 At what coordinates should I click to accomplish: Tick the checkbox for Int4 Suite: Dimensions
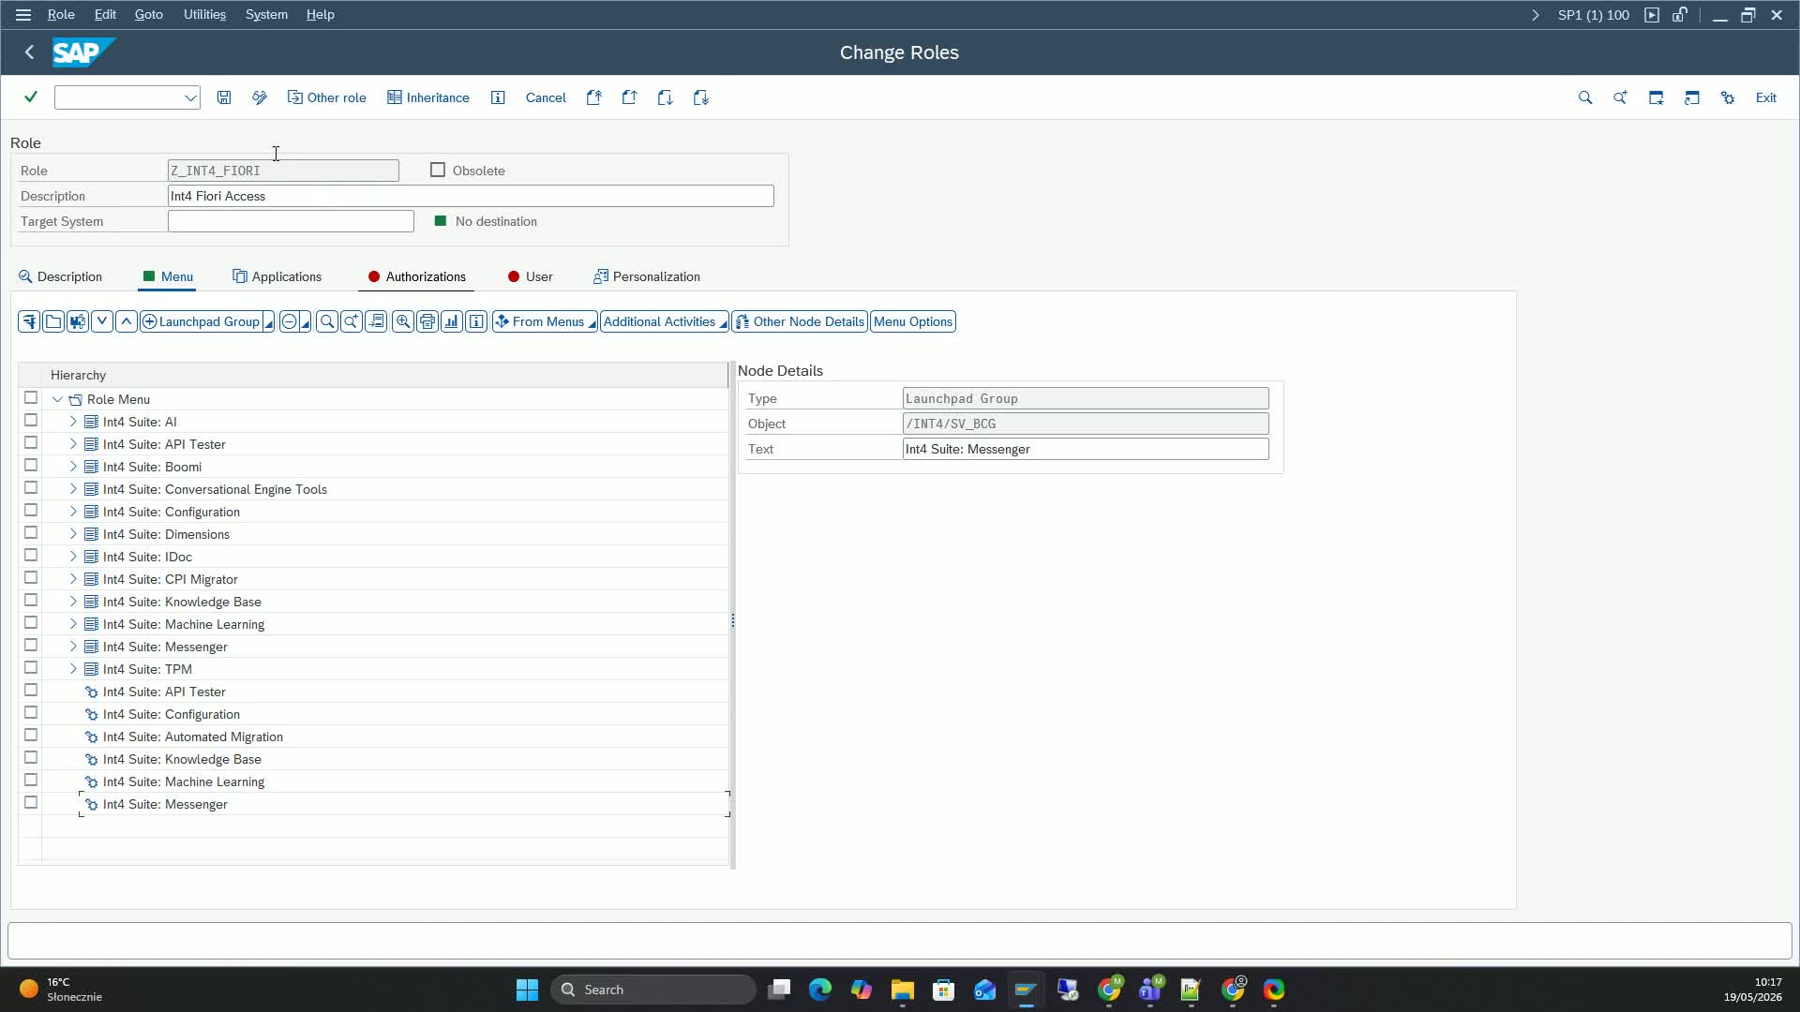pos(31,533)
